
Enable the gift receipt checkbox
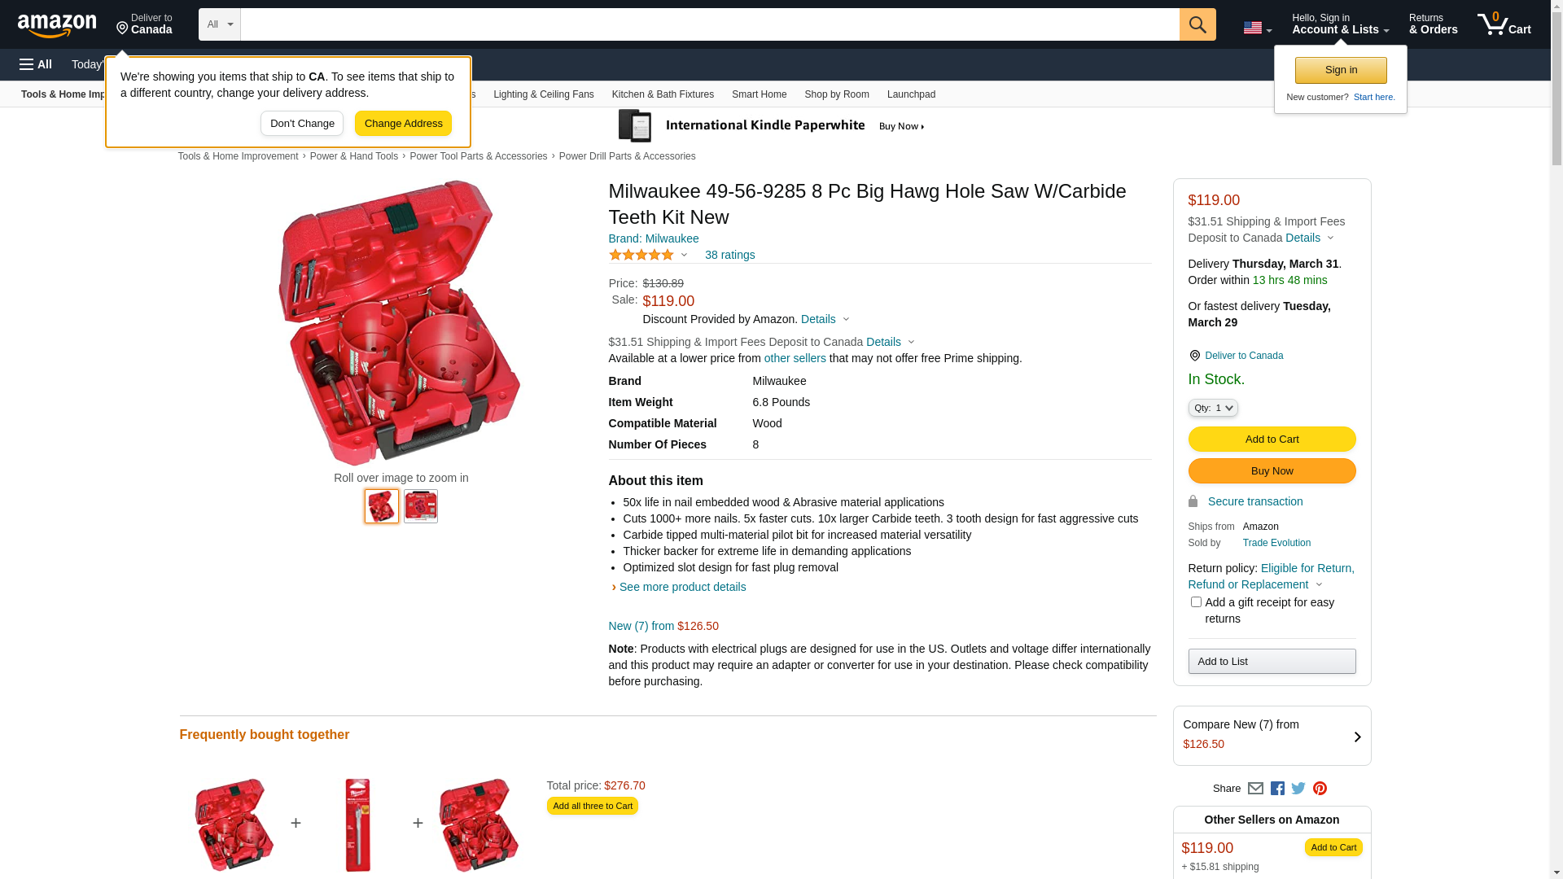(x=1196, y=602)
